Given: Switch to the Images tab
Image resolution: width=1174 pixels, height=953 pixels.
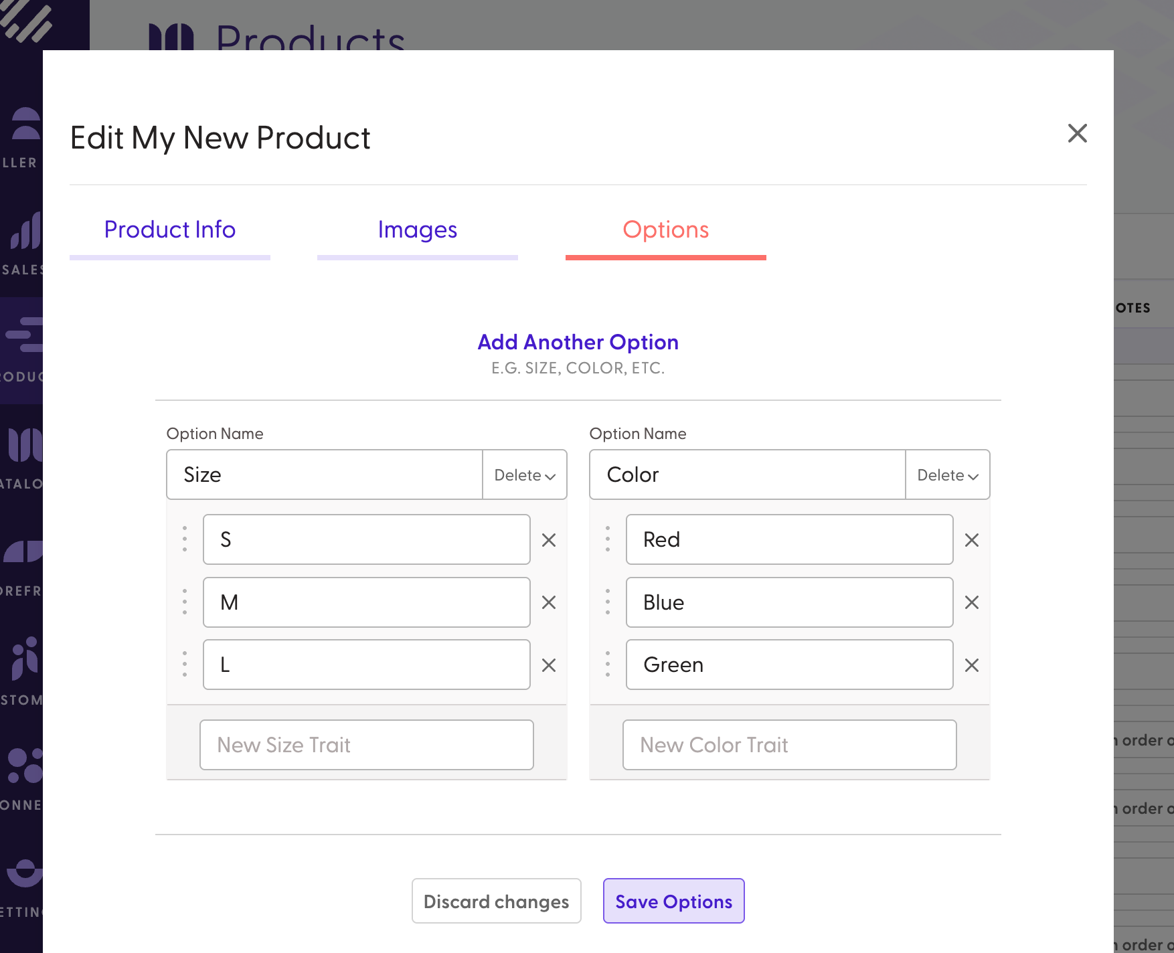Looking at the screenshot, I should click(418, 230).
